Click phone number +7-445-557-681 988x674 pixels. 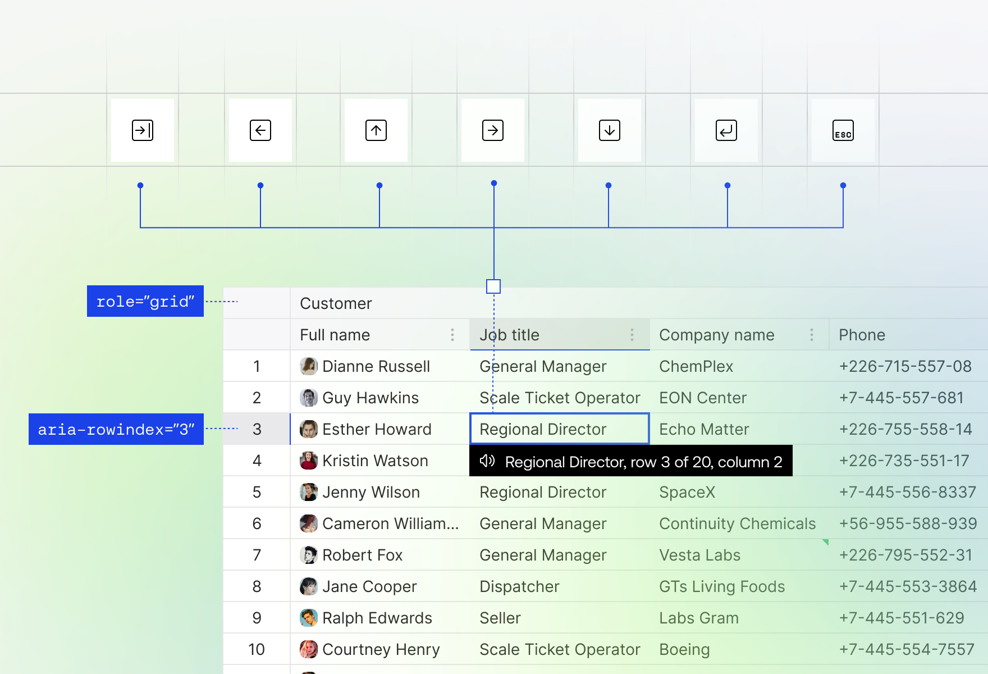click(x=901, y=398)
